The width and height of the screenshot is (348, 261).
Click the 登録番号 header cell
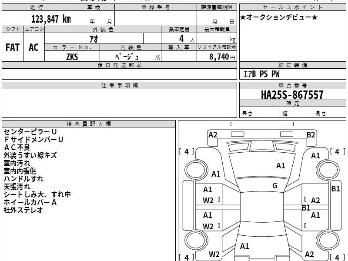coord(156,7)
